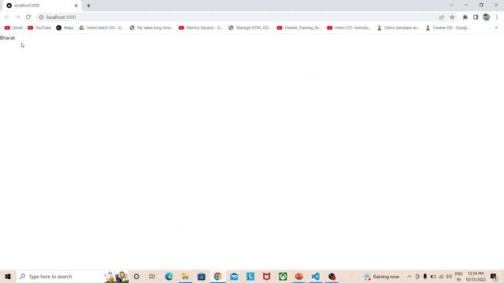Image resolution: width=504 pixels, height=283 pixels.
Task: Open clock showing 12:34 PM
Action: [476, 276]
